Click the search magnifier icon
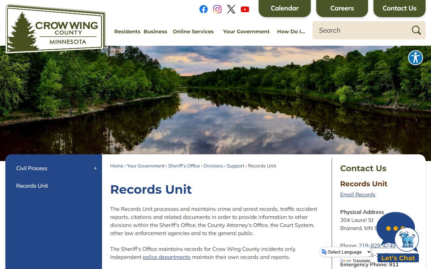 416,30
